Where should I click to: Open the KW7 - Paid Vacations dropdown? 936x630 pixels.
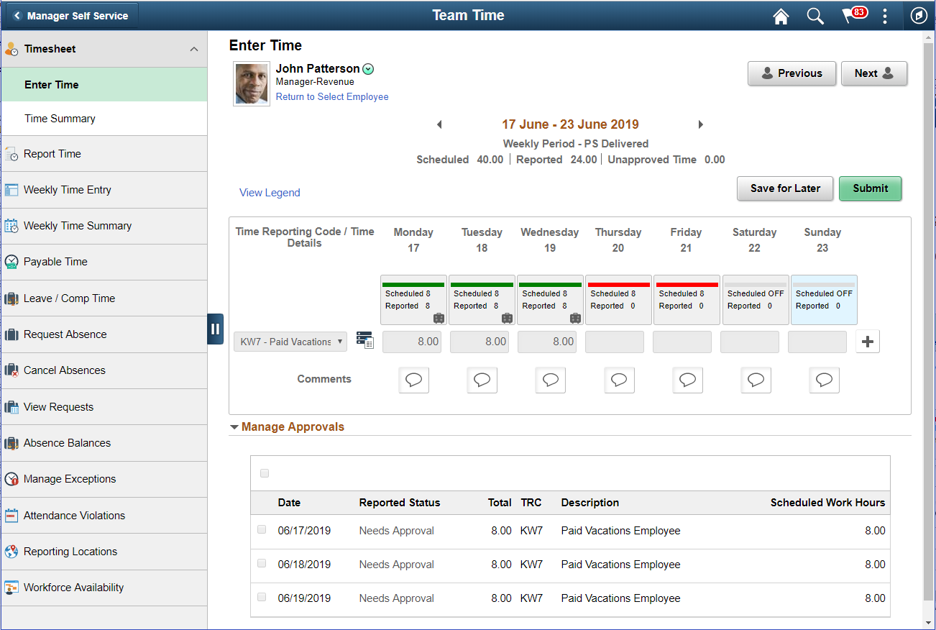(290, 342)
